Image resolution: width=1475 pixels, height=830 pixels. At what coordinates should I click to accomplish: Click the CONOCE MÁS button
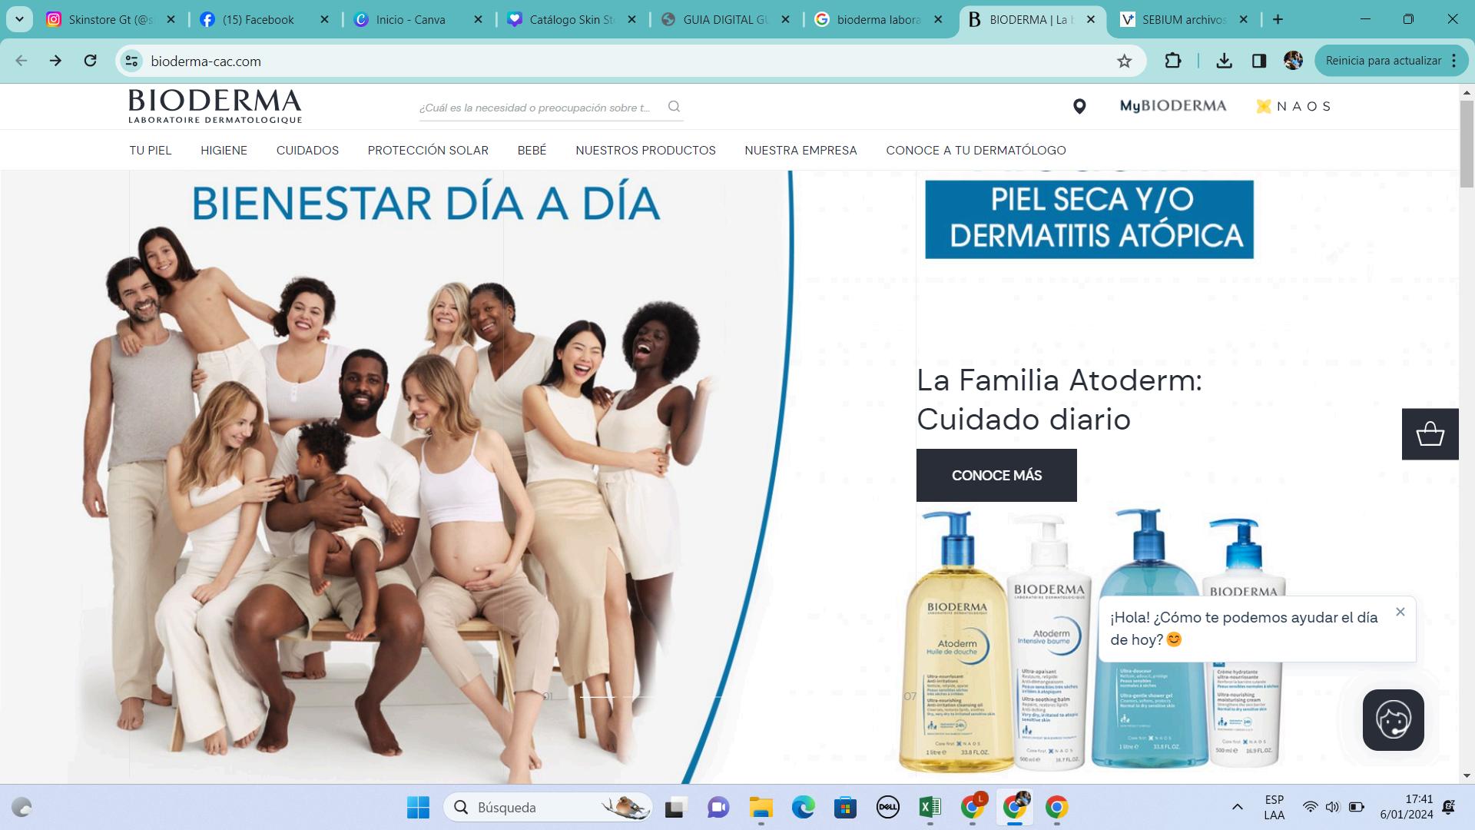click(x=996, y=475)
